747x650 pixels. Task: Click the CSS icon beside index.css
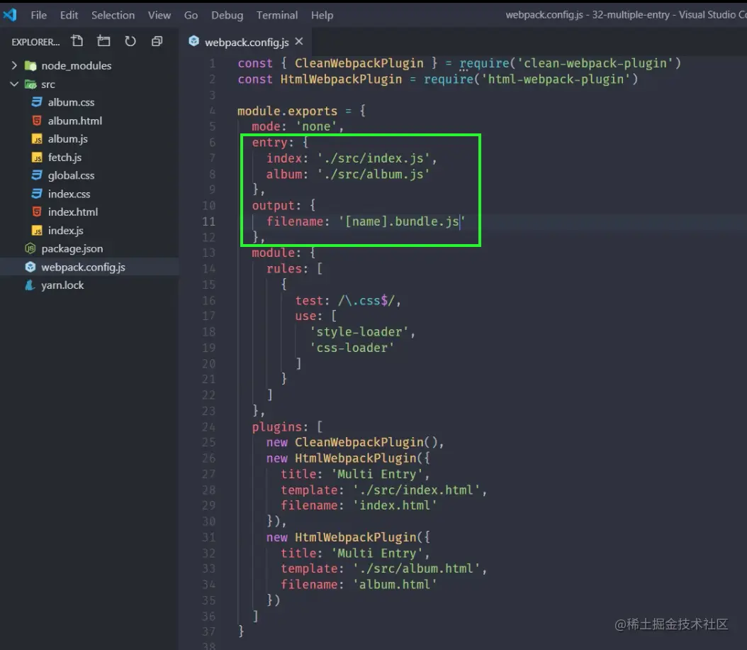click(37, 194)
